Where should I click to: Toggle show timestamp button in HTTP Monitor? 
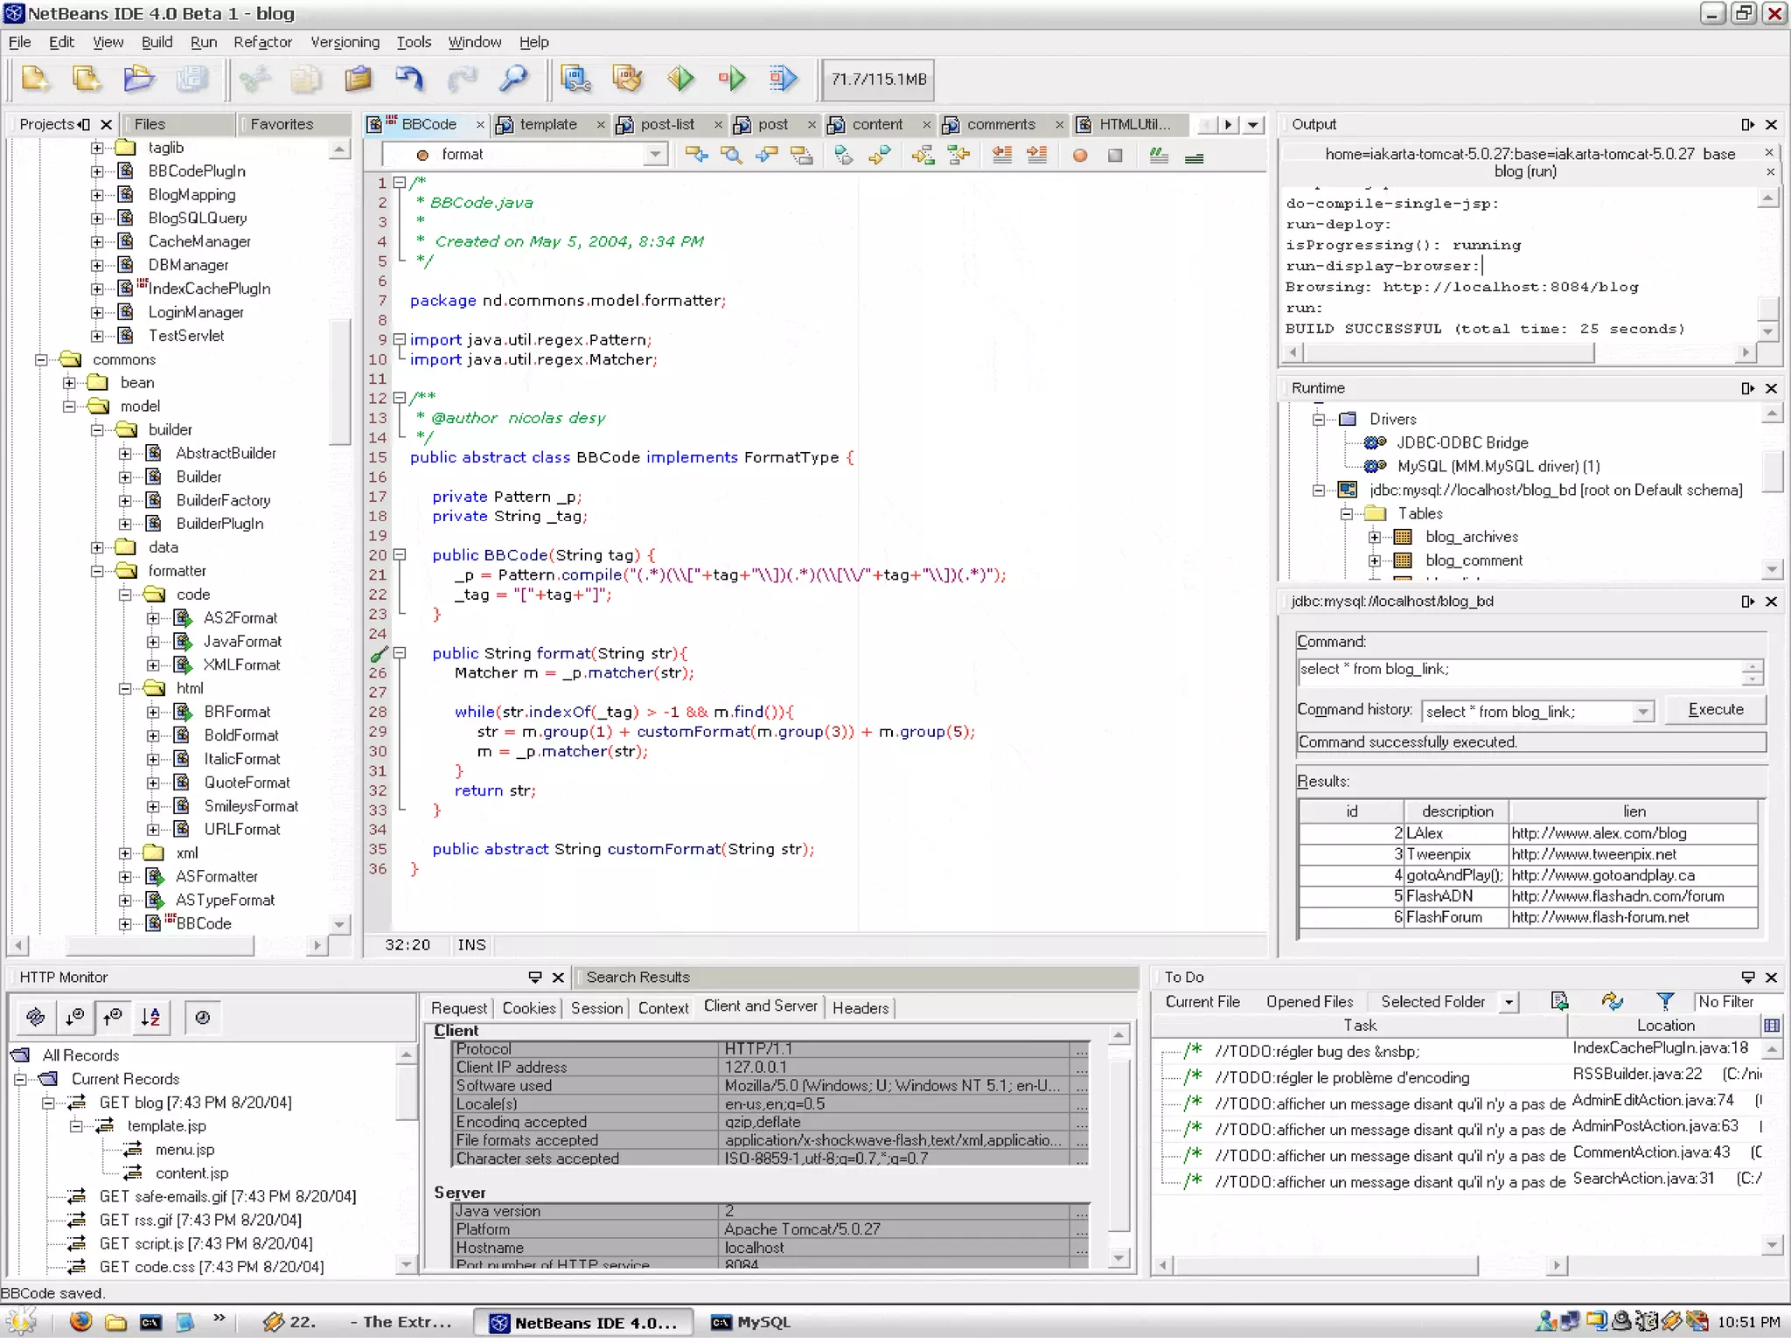point(202,1017)
